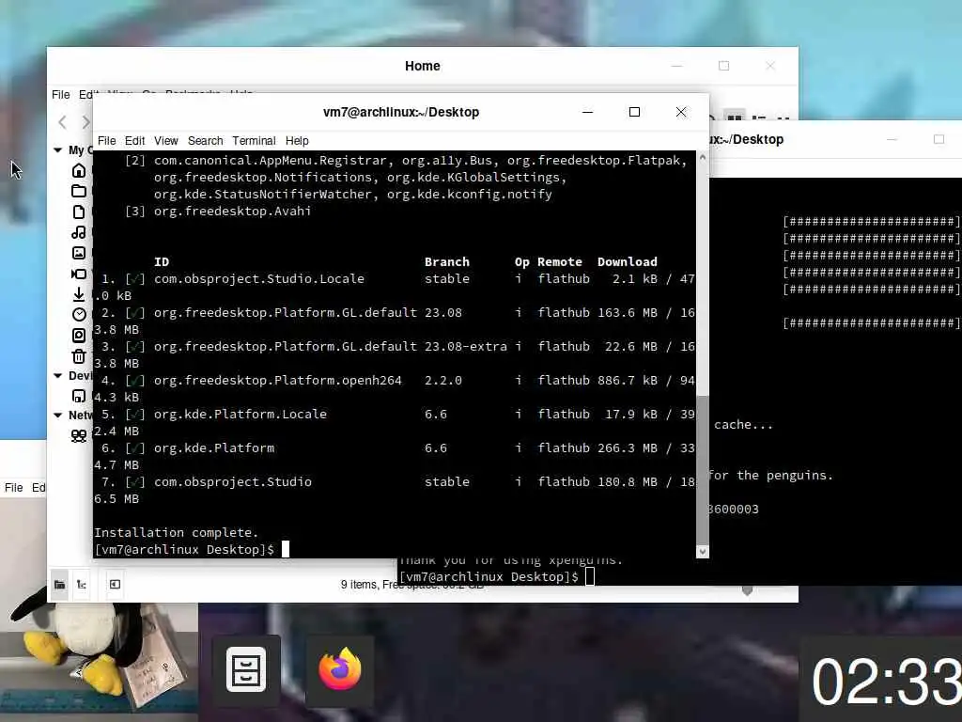Open the folder icon below Home in sidebar

79,191
